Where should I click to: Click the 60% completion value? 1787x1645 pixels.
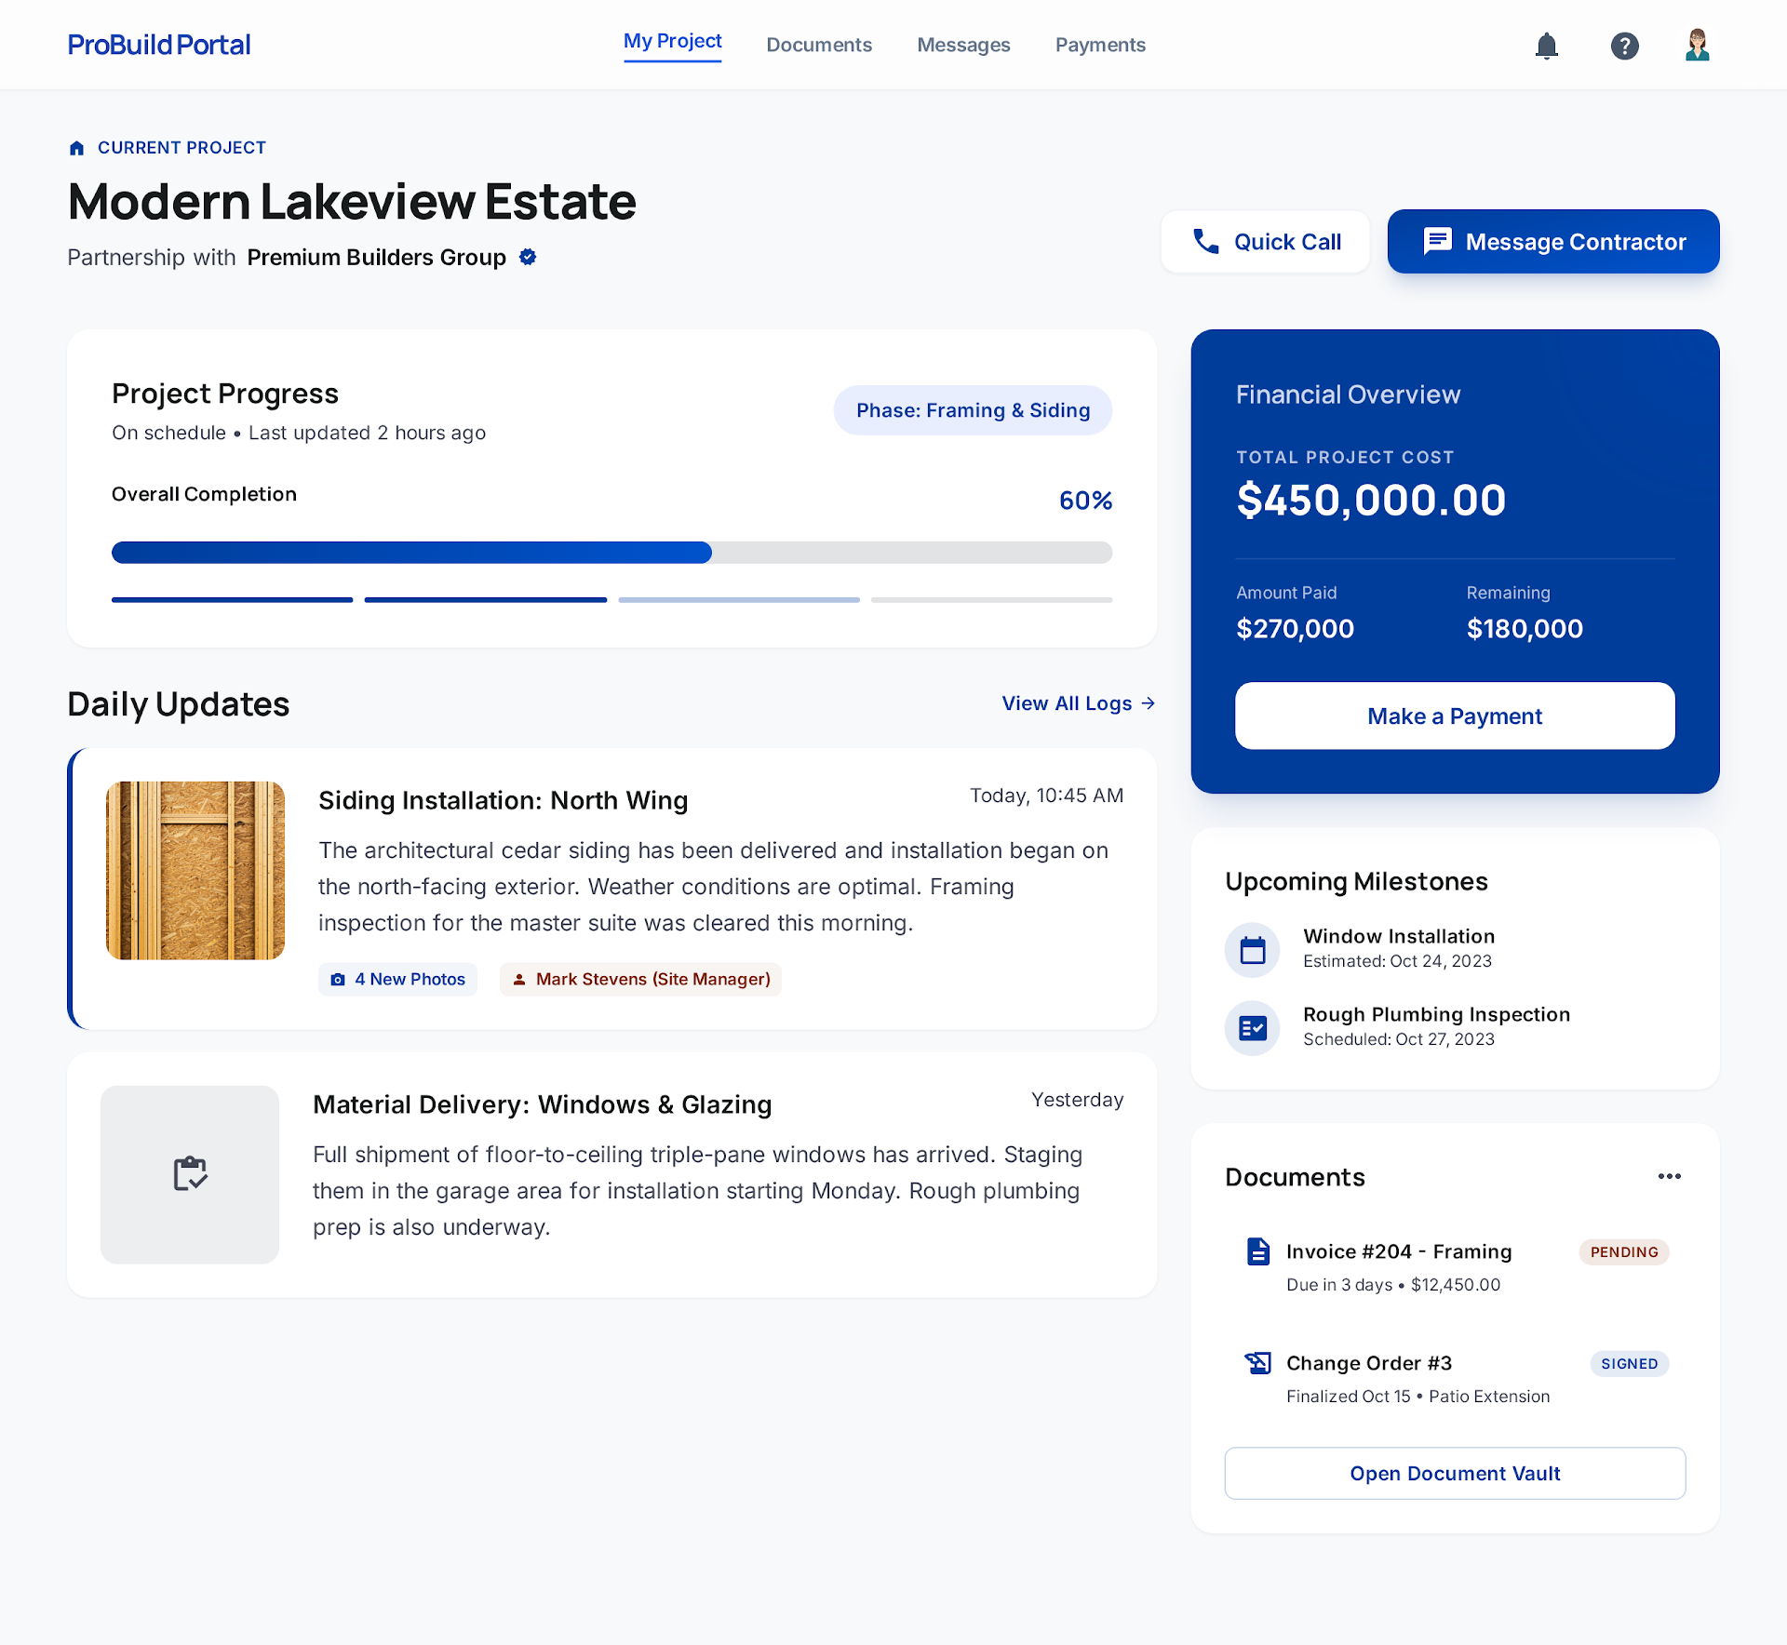pos(1085,501)
